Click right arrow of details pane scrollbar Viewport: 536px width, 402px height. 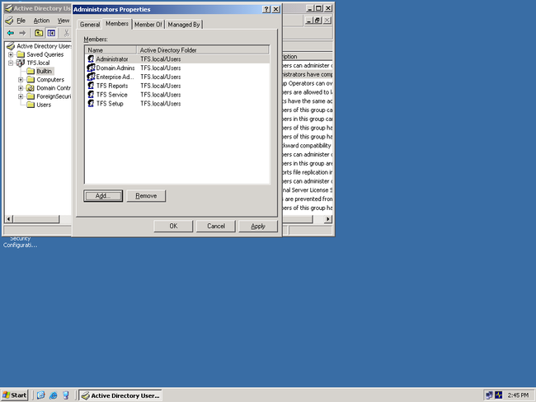(x=328, y=219)
